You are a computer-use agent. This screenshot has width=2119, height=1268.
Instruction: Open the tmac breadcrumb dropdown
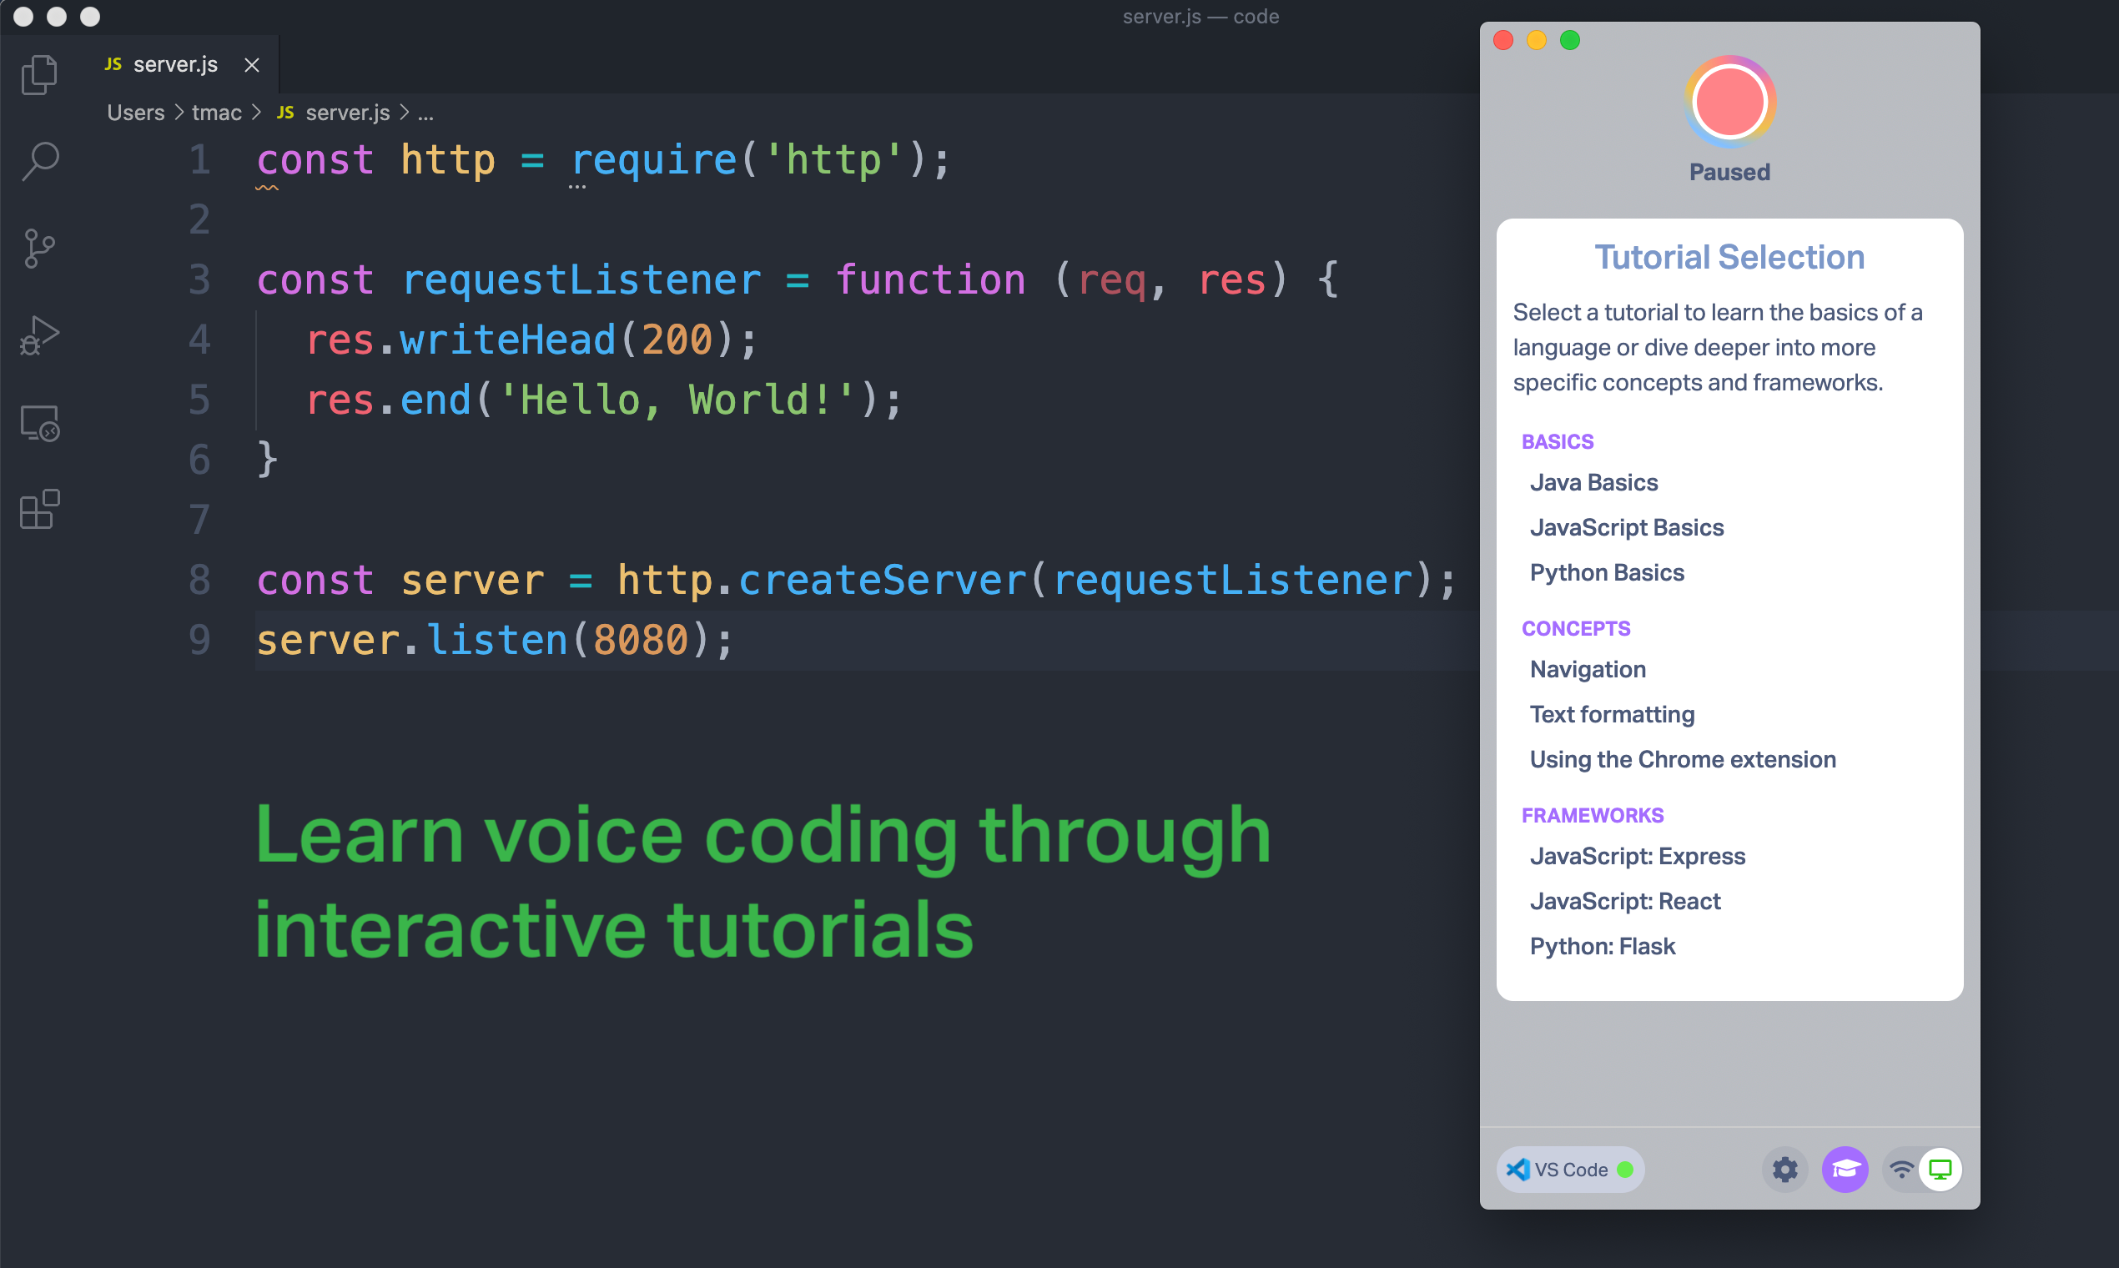click(216, 113)
